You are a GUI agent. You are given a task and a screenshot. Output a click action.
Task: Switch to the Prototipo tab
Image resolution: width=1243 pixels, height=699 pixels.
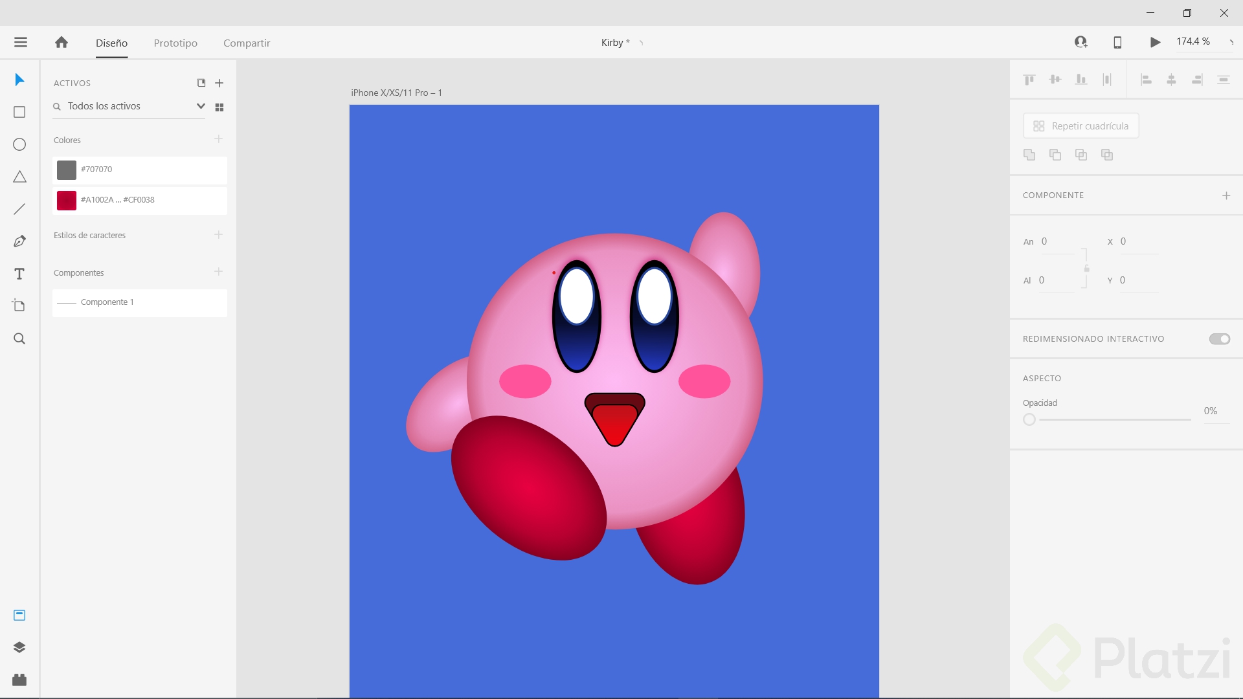click(x=175, y=43)
